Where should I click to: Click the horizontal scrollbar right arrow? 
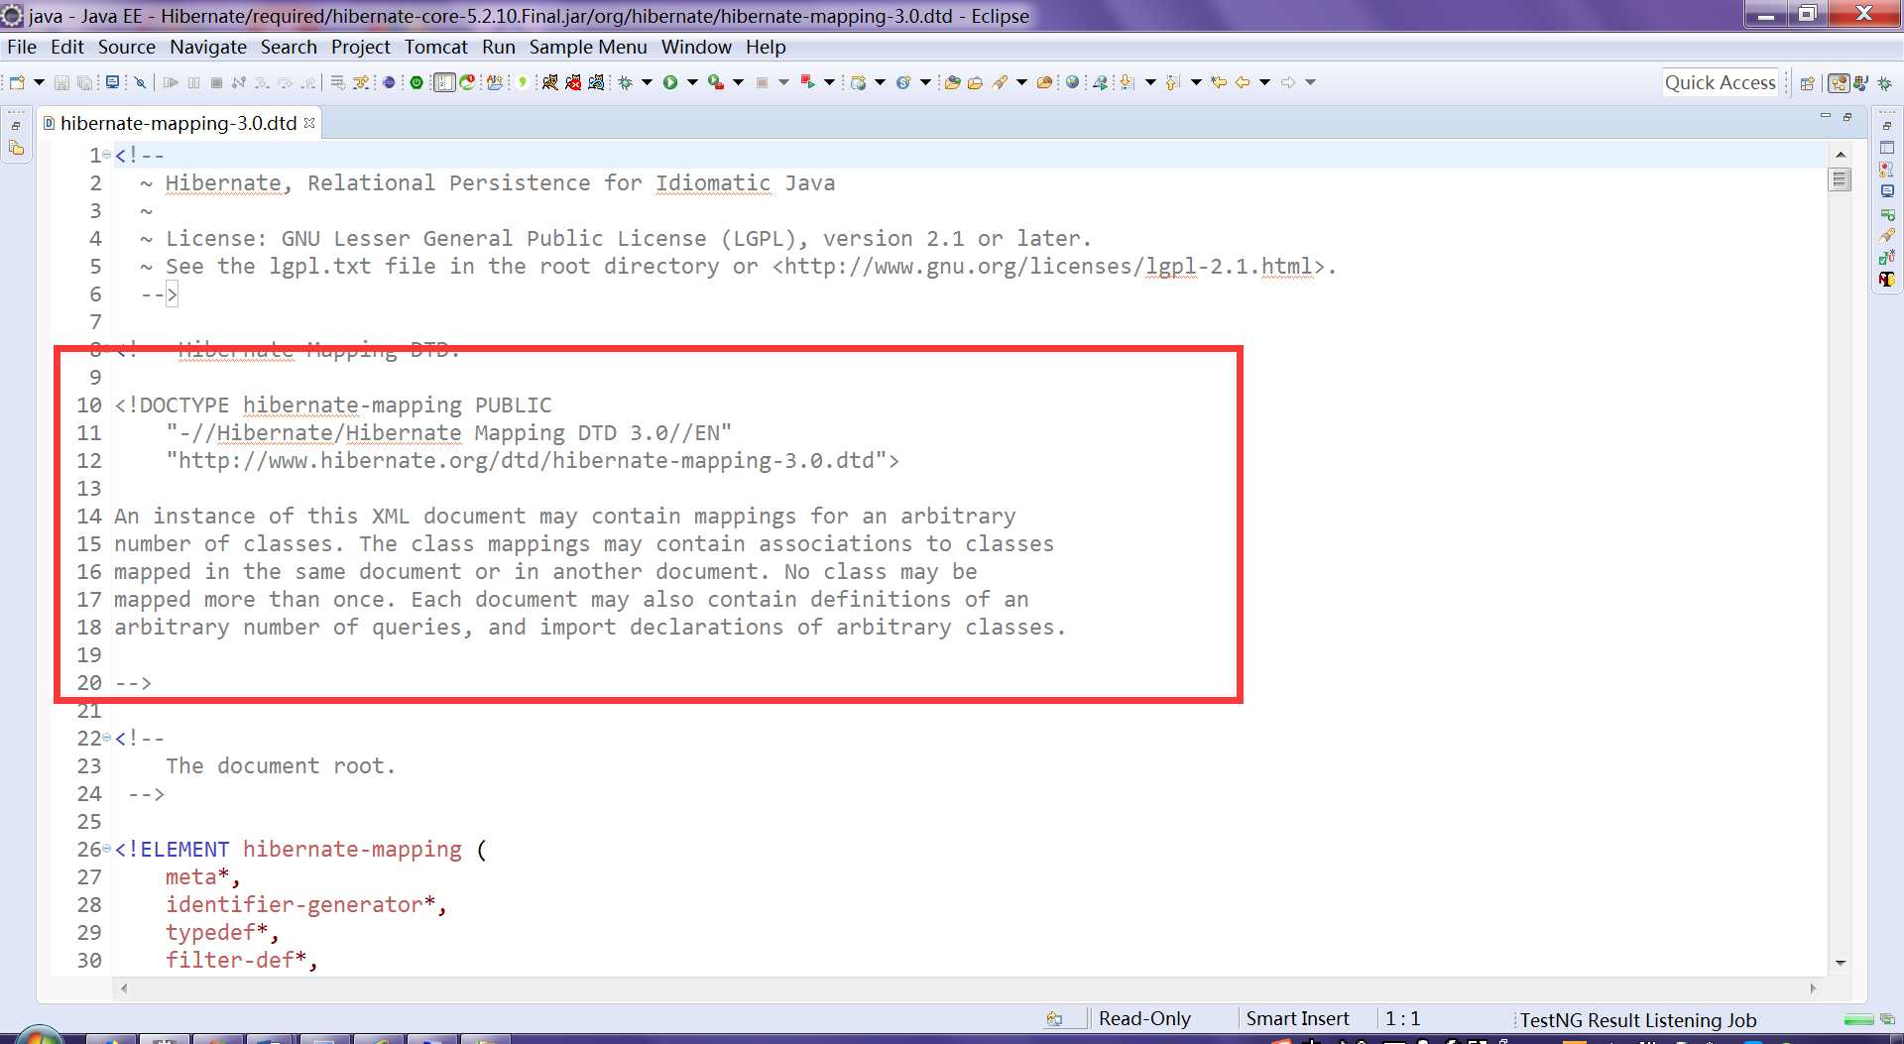(x=1813, y=988)
